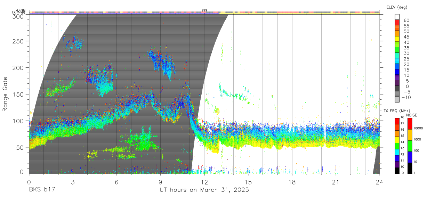Click the "1000" NOISE scale label
This screenshot has width=427, height=197.
418,140
